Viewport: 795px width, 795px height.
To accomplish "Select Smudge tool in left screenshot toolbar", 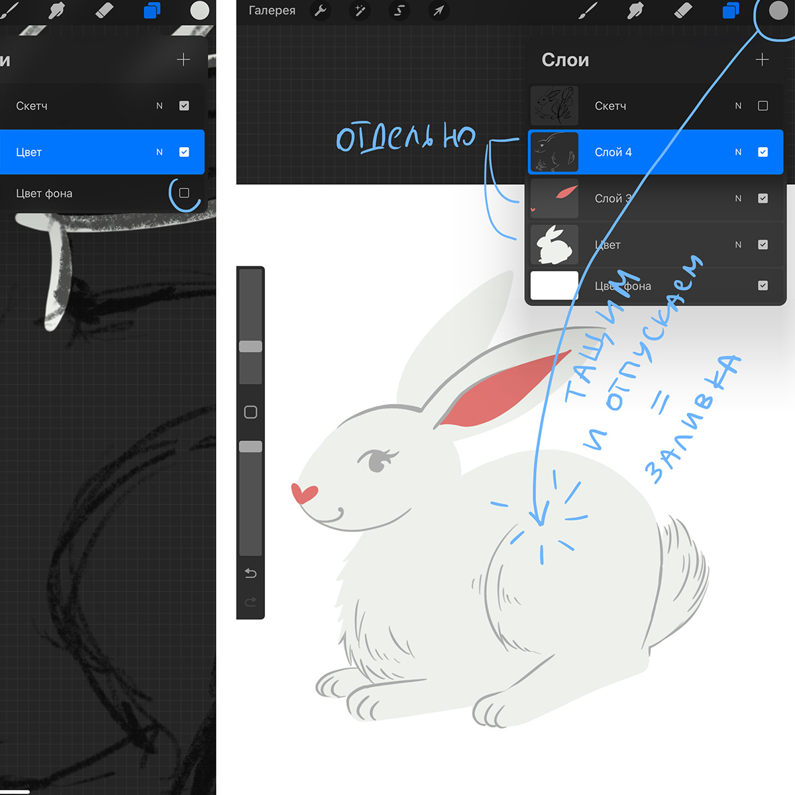I will (57, 11).
